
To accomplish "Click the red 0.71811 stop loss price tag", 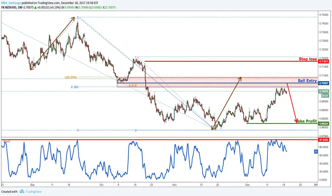I will tap(323, 61).
